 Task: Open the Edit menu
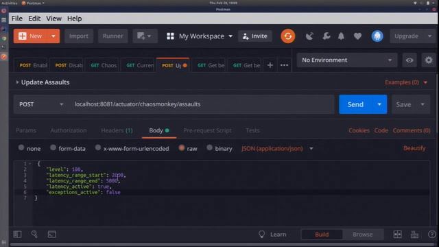pyautogui.click(x=34, y=19)
